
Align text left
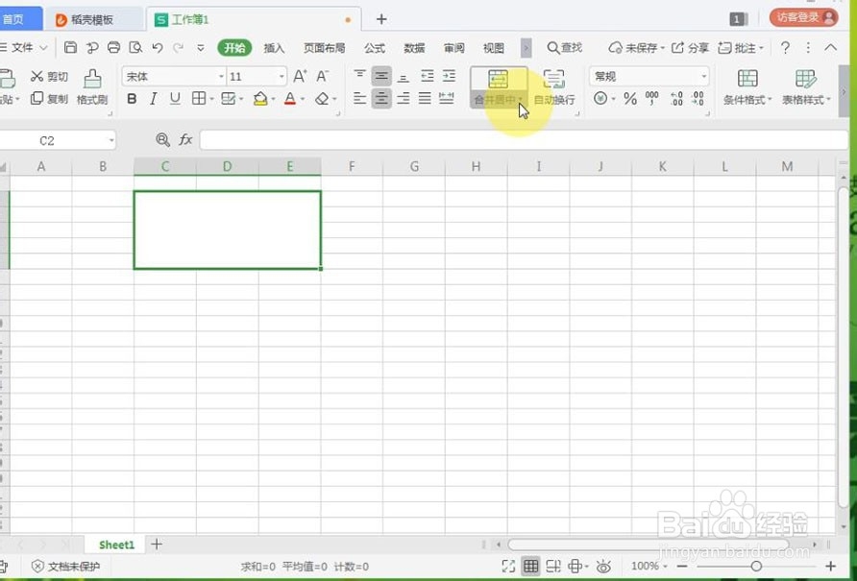359,99
